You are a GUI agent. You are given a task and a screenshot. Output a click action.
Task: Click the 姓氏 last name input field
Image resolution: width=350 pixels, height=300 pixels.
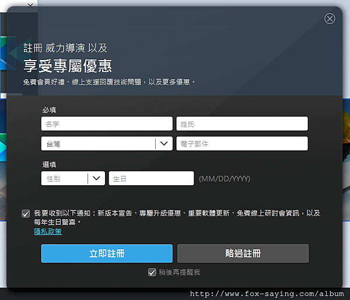coord(242,123)
